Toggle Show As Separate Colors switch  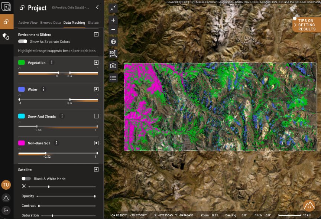click(x=23, y=41)
